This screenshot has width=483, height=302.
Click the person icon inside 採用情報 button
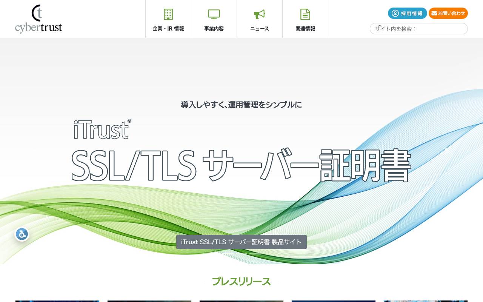395,13
